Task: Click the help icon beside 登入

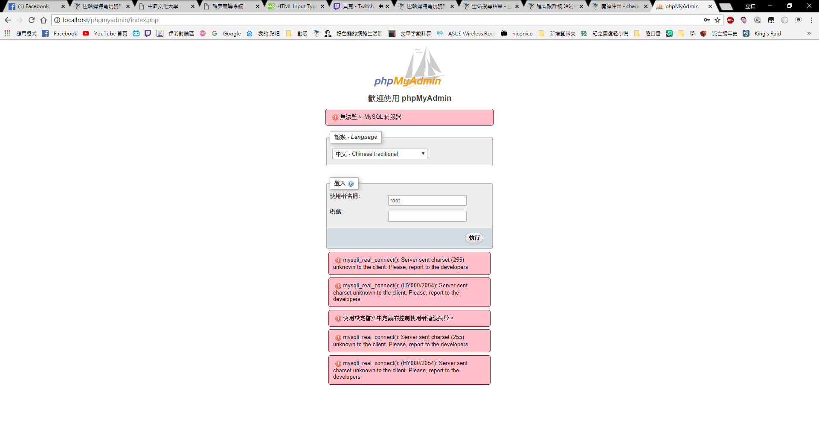Action: (351, 183)
